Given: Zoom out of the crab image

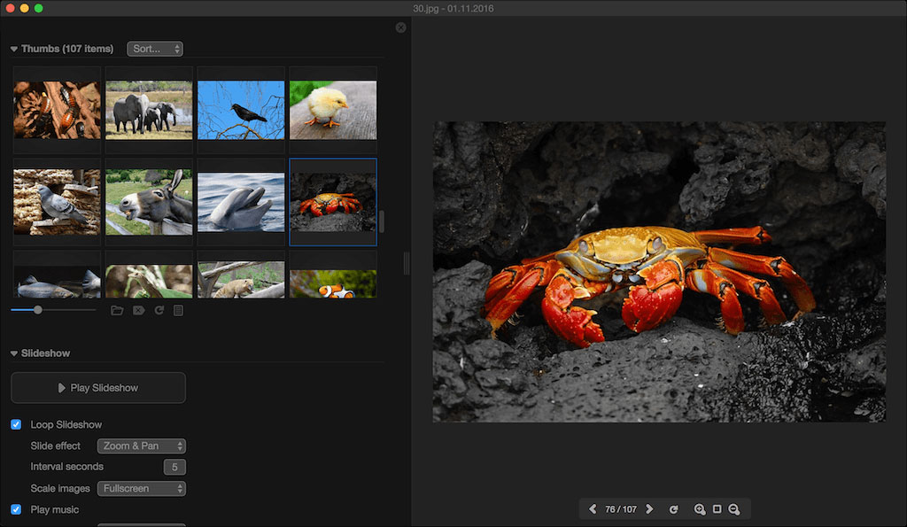Looking at the screenshot, I should pyautogui.click(x=734, y=509).
